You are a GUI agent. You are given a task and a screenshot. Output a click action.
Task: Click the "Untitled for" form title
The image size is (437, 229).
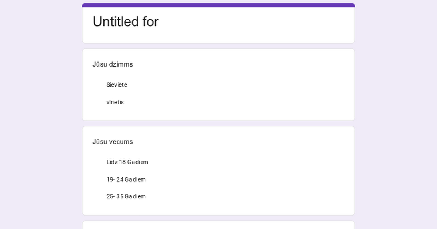(125, 22)
